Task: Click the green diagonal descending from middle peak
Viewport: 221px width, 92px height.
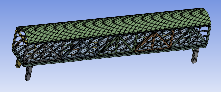Action: tap(127, 44)
